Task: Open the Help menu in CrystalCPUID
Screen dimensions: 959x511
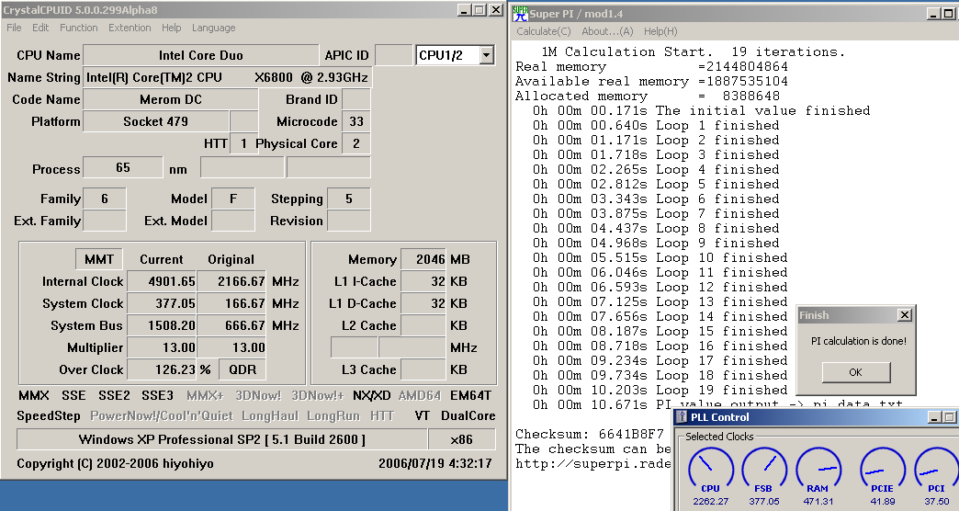Action: pyautogui.click(x=171, y=28)
